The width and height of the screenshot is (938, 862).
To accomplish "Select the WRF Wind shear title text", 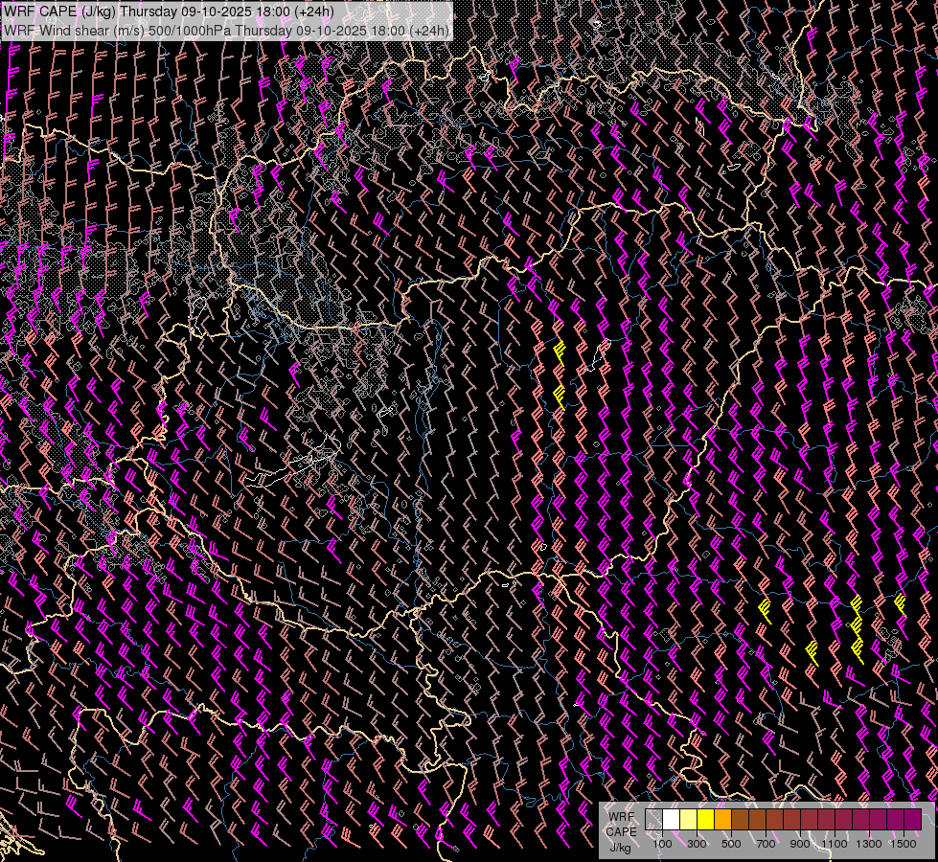I will pyautogui.click(x=226, y=31).
